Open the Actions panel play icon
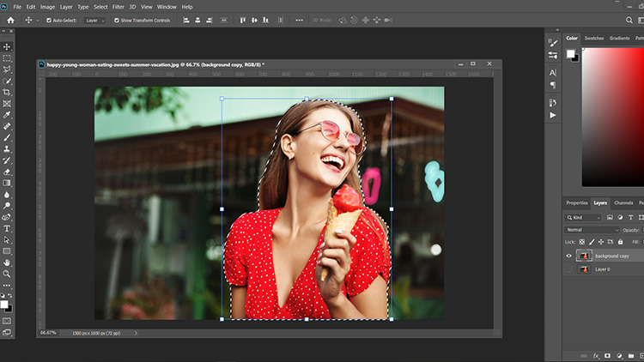 (x=553, y=115)
